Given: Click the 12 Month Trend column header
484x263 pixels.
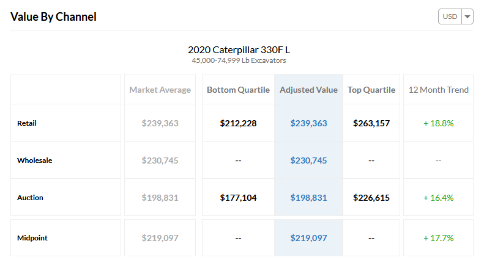Looking at the screenshot, I should point(438,90).
